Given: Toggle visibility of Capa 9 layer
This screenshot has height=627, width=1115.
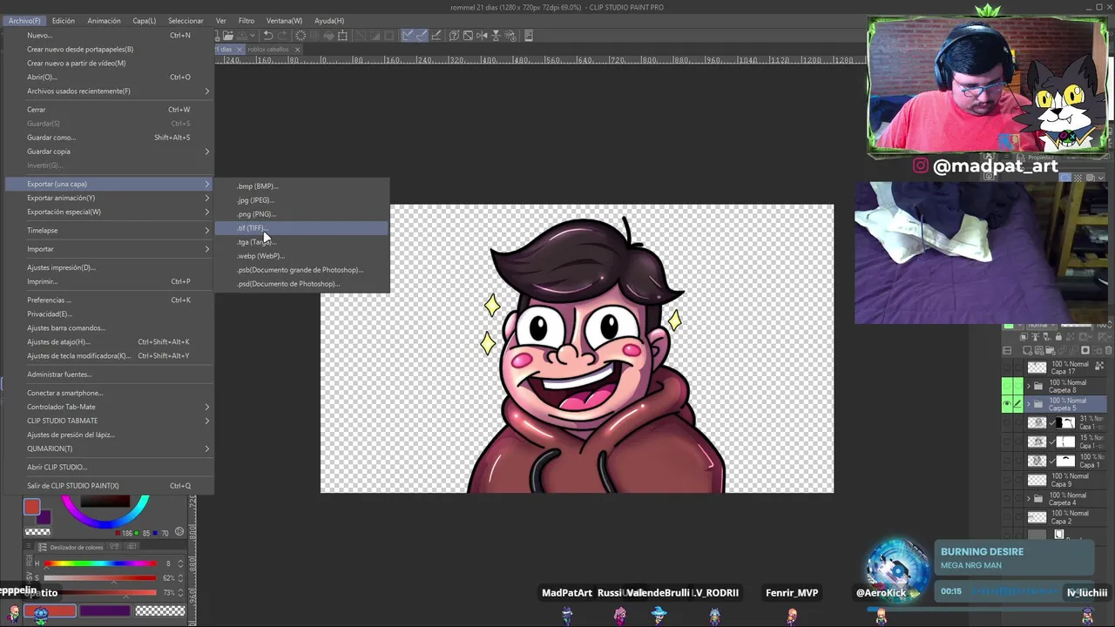Looking at the screenshot, I should 1008,480.
